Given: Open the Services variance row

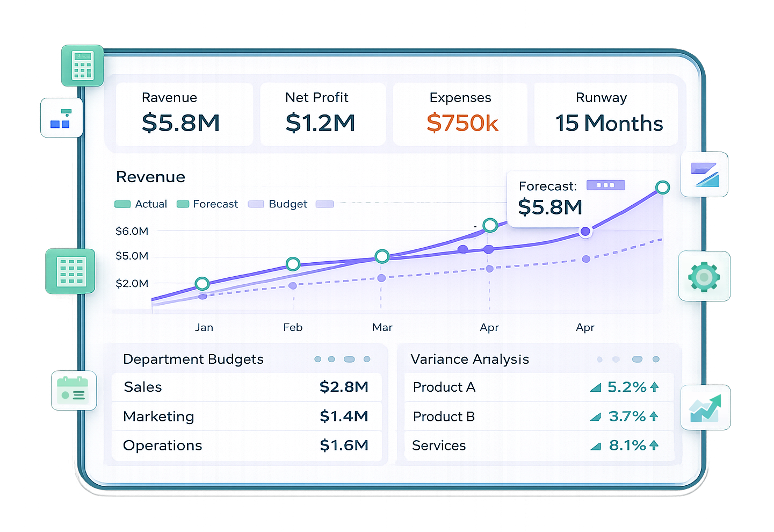Looking at the screenshot, I should [538, 445].
